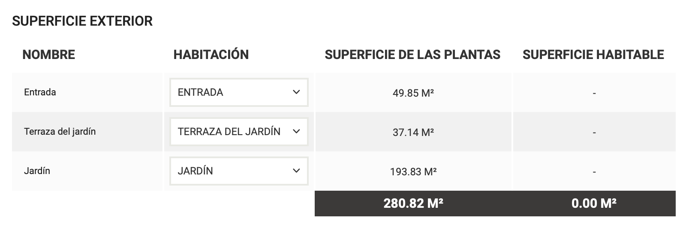Image resolution: width=686 pixels, height=242 pixels.
Task: Click the HABITACIÓN column header
Action: 211,55
